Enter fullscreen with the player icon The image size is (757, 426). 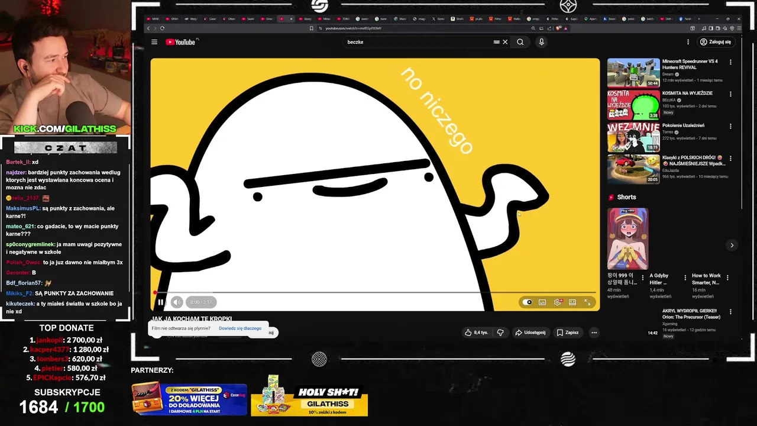(588, 302)
